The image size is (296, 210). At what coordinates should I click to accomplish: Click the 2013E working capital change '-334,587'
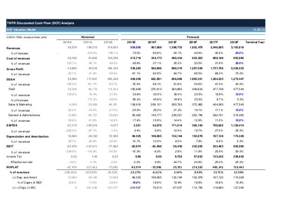(135, 188)
